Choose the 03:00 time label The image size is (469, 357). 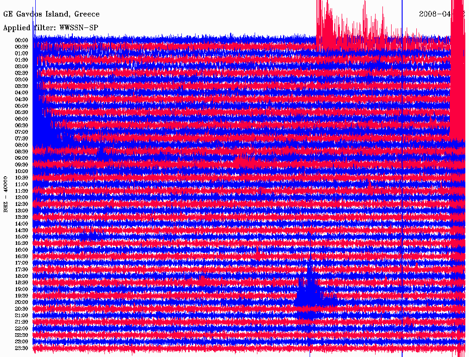click(21, 80)
